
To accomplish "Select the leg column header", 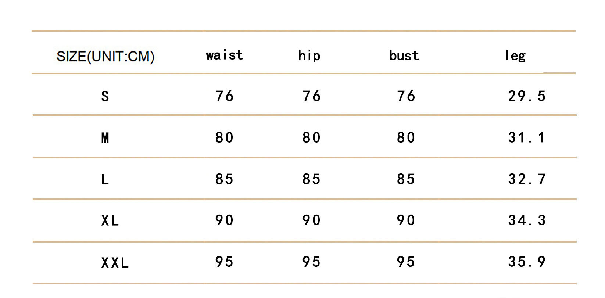I will [x=515, y=55].
